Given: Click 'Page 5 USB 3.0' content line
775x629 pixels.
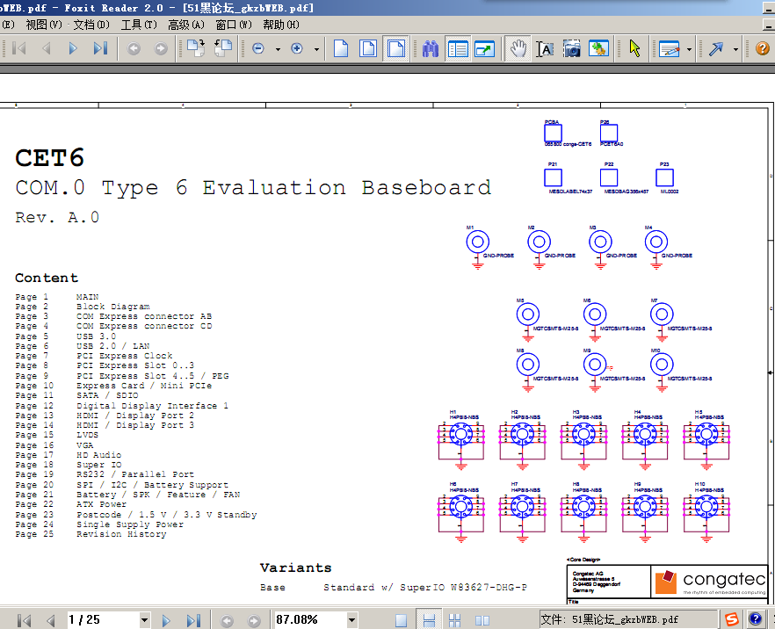Looking at the screenshot, I should coord(66,336).
